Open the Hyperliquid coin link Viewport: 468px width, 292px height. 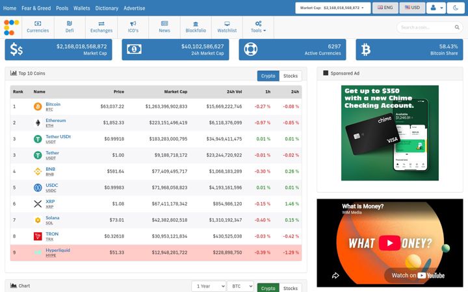[58, 250]
